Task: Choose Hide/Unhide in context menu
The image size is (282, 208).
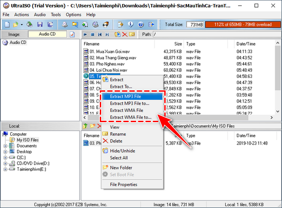Action: click(132, 151)
